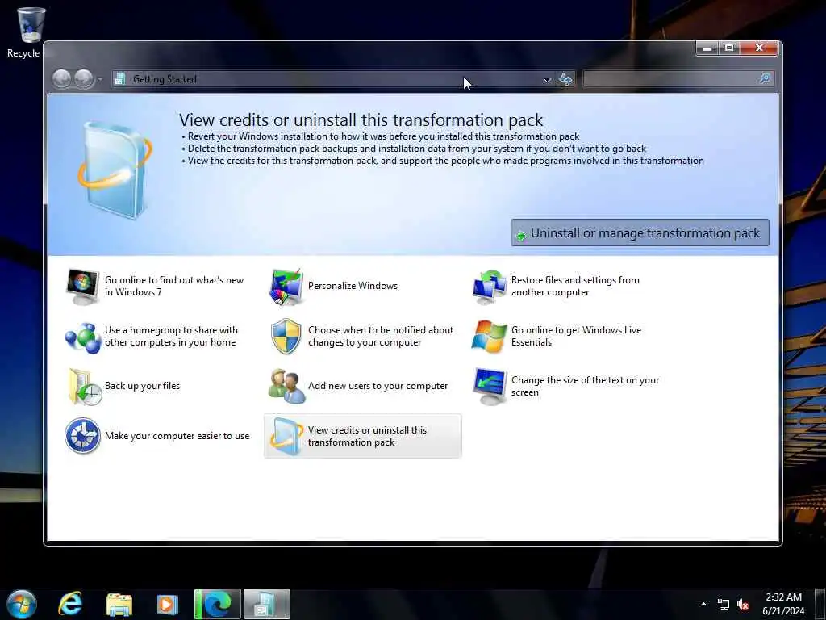The image size is (826, 620).
Task: Click the transformation pack box icon in list
Action: 286,437
